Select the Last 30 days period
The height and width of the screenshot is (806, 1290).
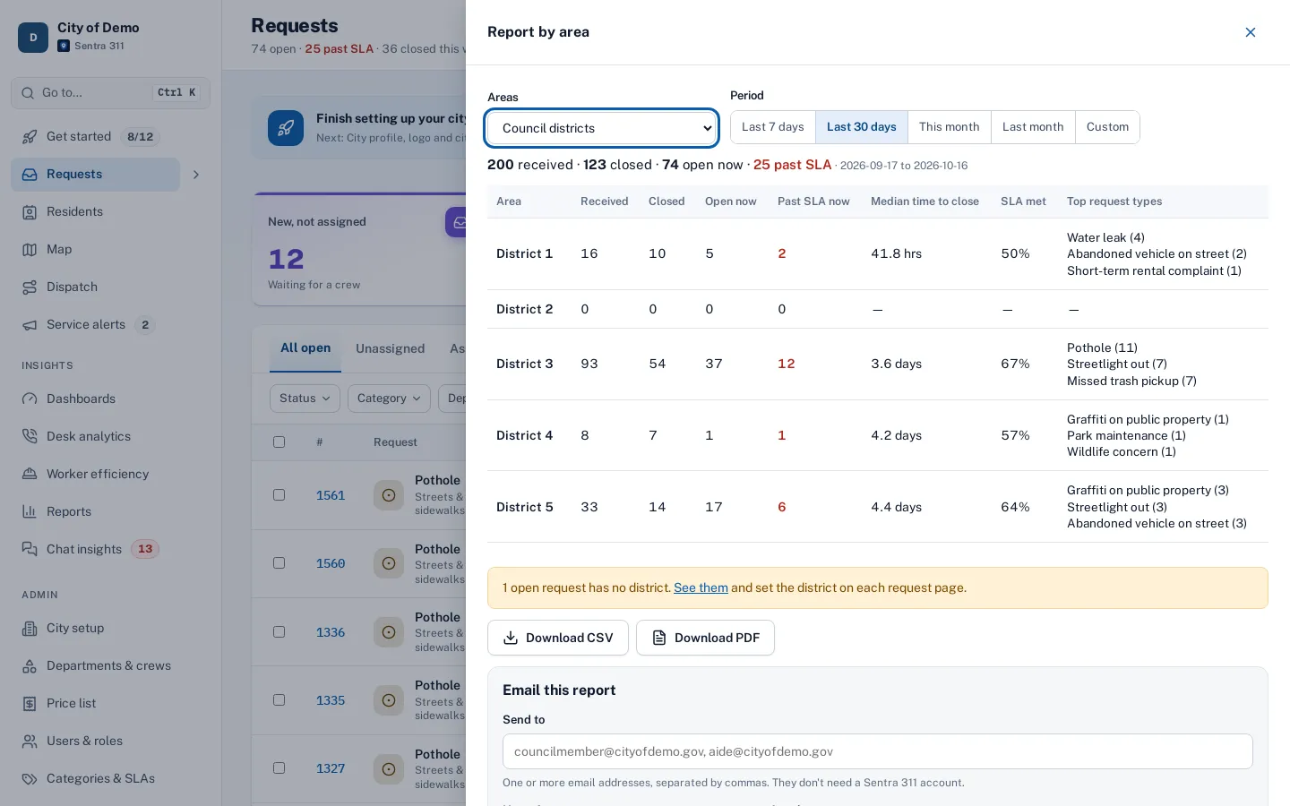click(862, 127)
